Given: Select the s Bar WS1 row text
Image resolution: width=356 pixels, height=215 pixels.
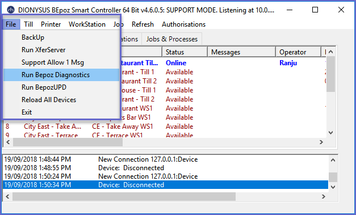Looking at the screenshot, I should [136, 117].
